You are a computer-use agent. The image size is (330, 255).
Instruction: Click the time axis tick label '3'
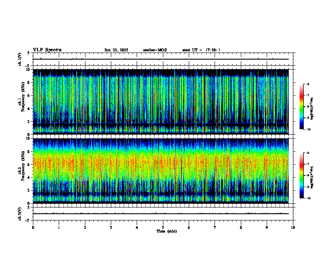[111, 227]
